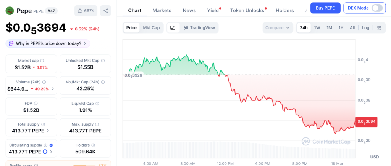Viewport: 391px width, 166px height.
Task: Select Price chart view toggle
Action: (x=131, y=28)
